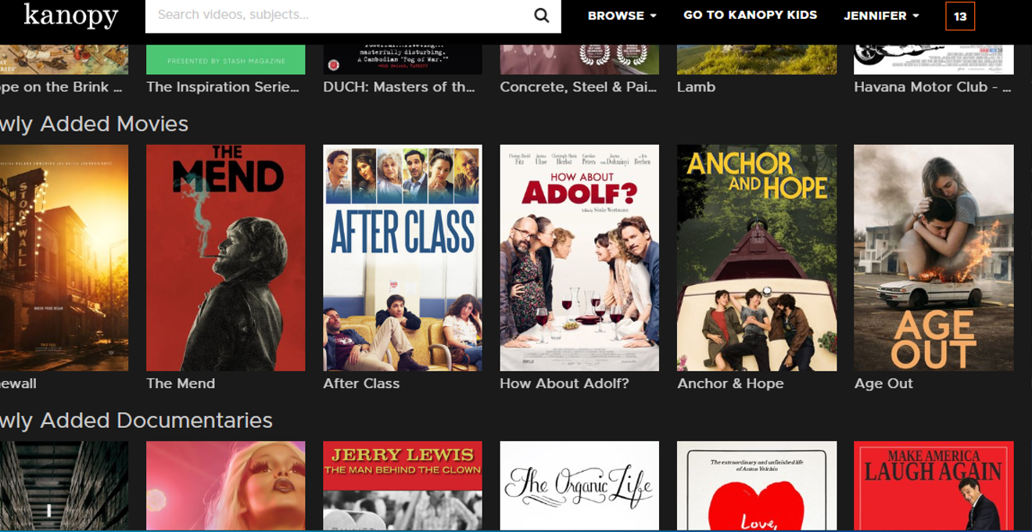Image resolution: width=1032 pixels, height=532 pixels.
Task: Click 'Age Out' title text
Action: click(x=883, y=383)
